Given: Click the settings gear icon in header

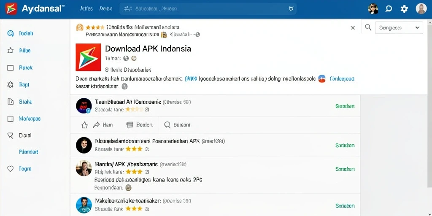Looking at the screenshot, I should (404, 9).
